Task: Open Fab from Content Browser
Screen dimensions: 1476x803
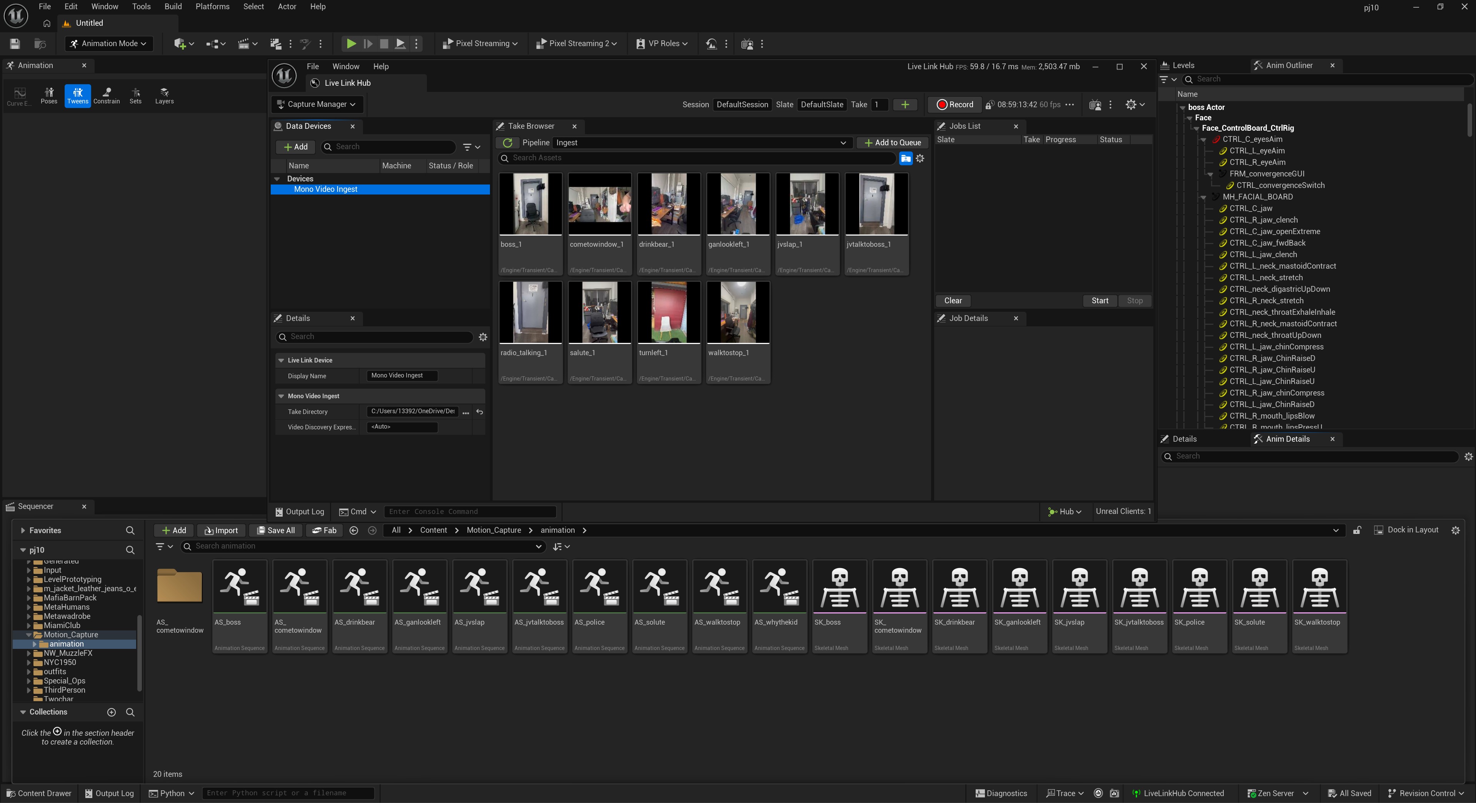Action: (324, 530)
